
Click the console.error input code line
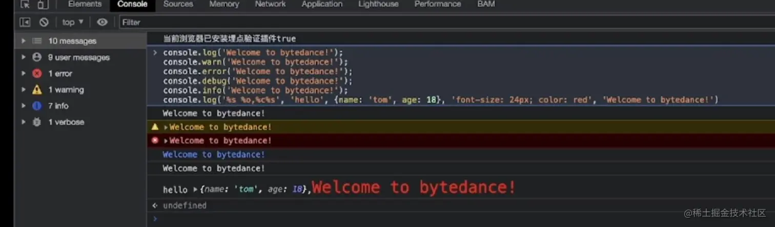[x=258, y=71]
